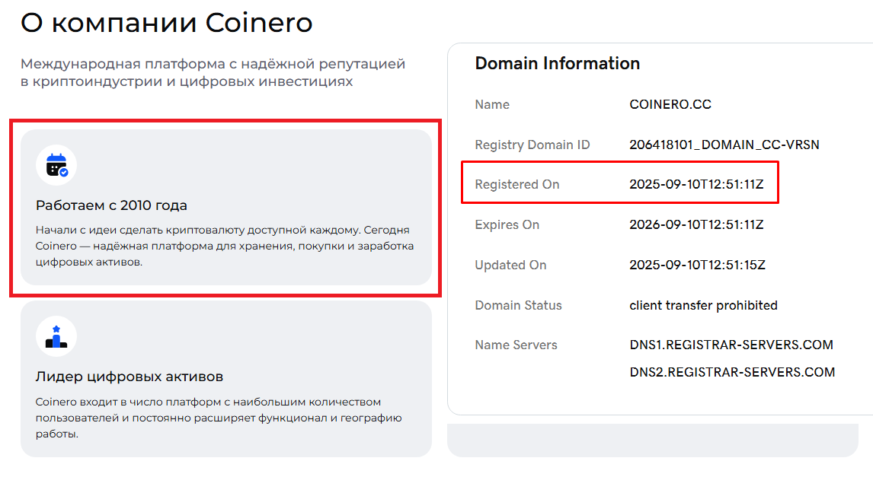
Task: Select the 'Лидер цифровых активов' card title
Action: 130,377
